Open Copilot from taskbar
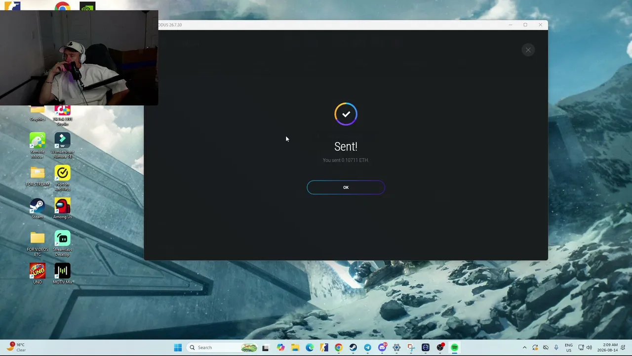Image resolution: width=632 pixels, height=356 pixels. point(280,348)
